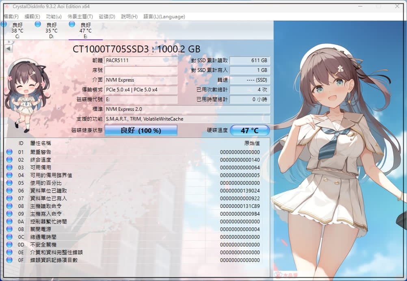
Task: Select the 嚴重警告 attribute name
Action: (41, 152)
